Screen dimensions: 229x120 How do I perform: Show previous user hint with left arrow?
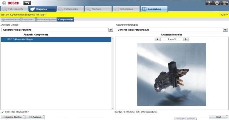point(158,39)
